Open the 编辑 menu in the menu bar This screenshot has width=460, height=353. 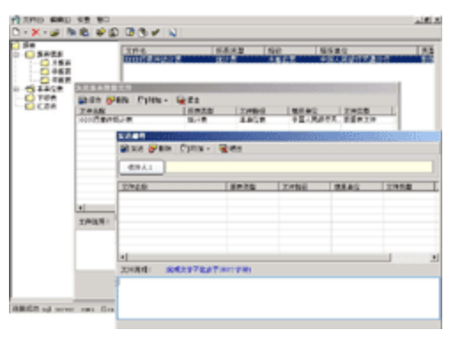coord(60,19)
